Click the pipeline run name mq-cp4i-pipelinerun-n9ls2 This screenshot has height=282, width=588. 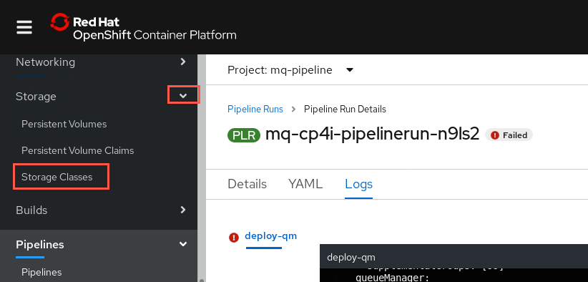point(373,135)
